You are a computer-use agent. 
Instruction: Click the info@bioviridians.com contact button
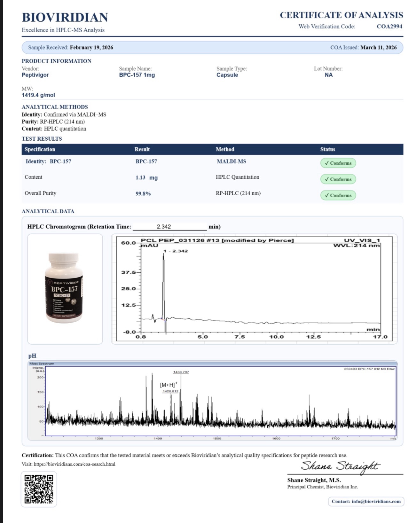[366, 501]
